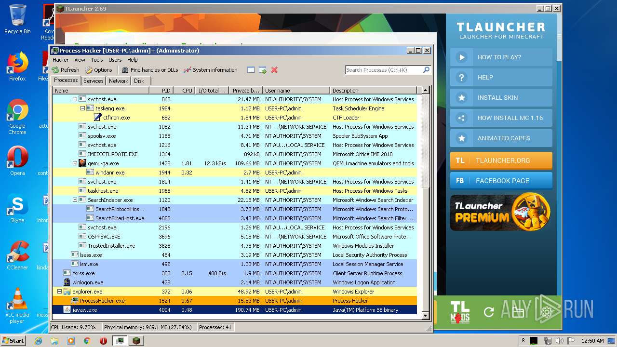Open System information

click(211, 70)
